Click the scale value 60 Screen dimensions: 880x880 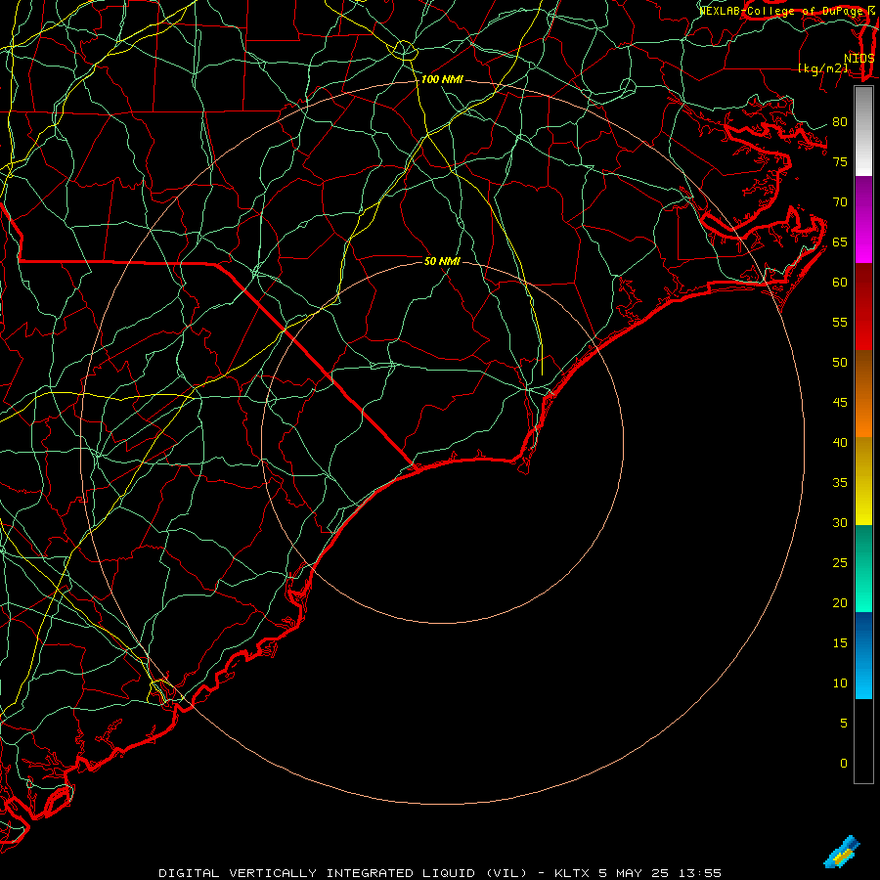pyautogui.click(x=840, y=283)
